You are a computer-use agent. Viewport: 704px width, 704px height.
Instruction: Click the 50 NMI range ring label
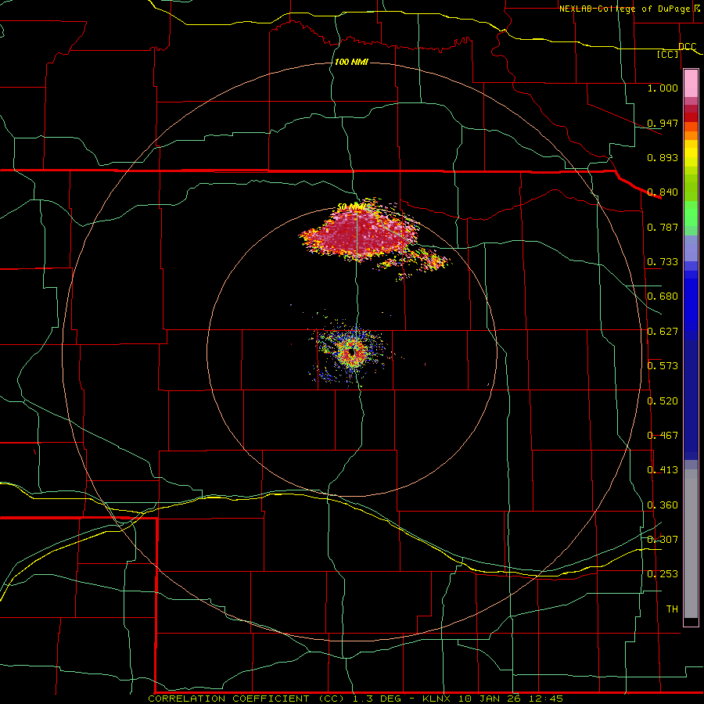[351, 207]
